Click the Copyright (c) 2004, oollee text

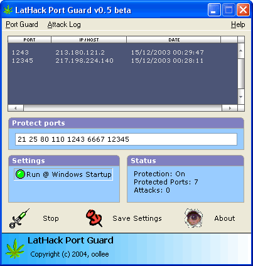[70, 254]
